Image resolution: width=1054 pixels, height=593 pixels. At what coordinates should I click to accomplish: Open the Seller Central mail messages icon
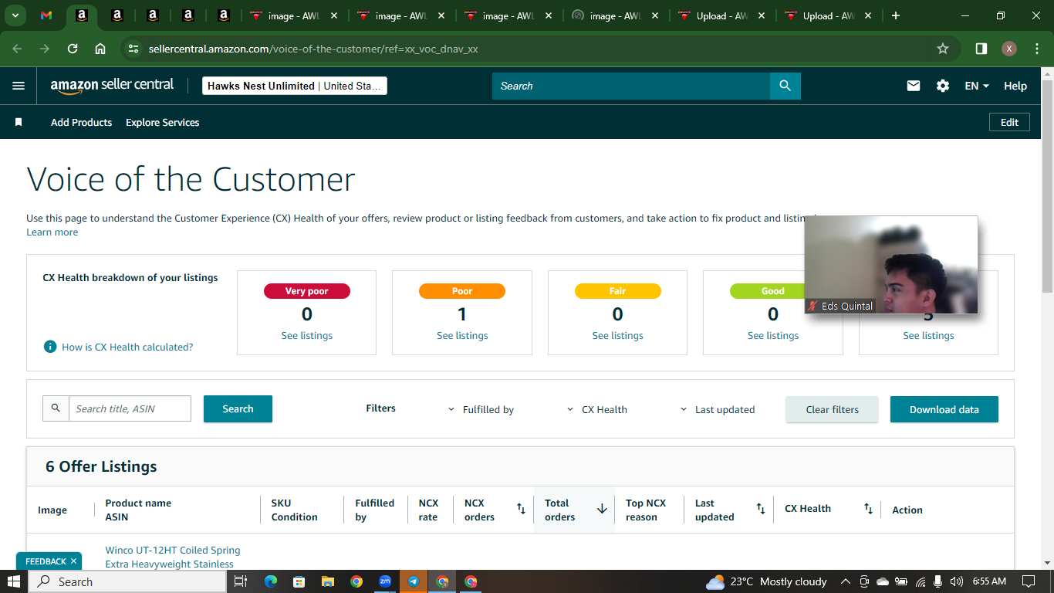[914, 86]
